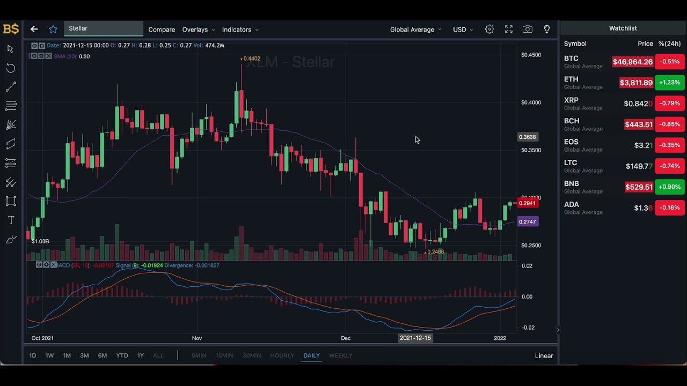
Task: Select the 30MIN interval
Action: tap(252, 355)
